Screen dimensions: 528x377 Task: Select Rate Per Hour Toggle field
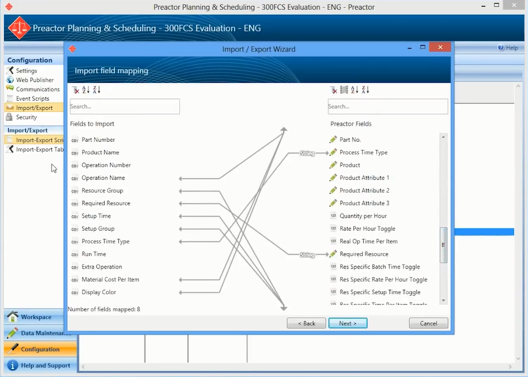(368, 228)
